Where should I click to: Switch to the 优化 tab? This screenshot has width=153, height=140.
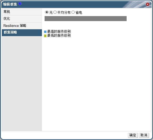(x=22, y=19)
